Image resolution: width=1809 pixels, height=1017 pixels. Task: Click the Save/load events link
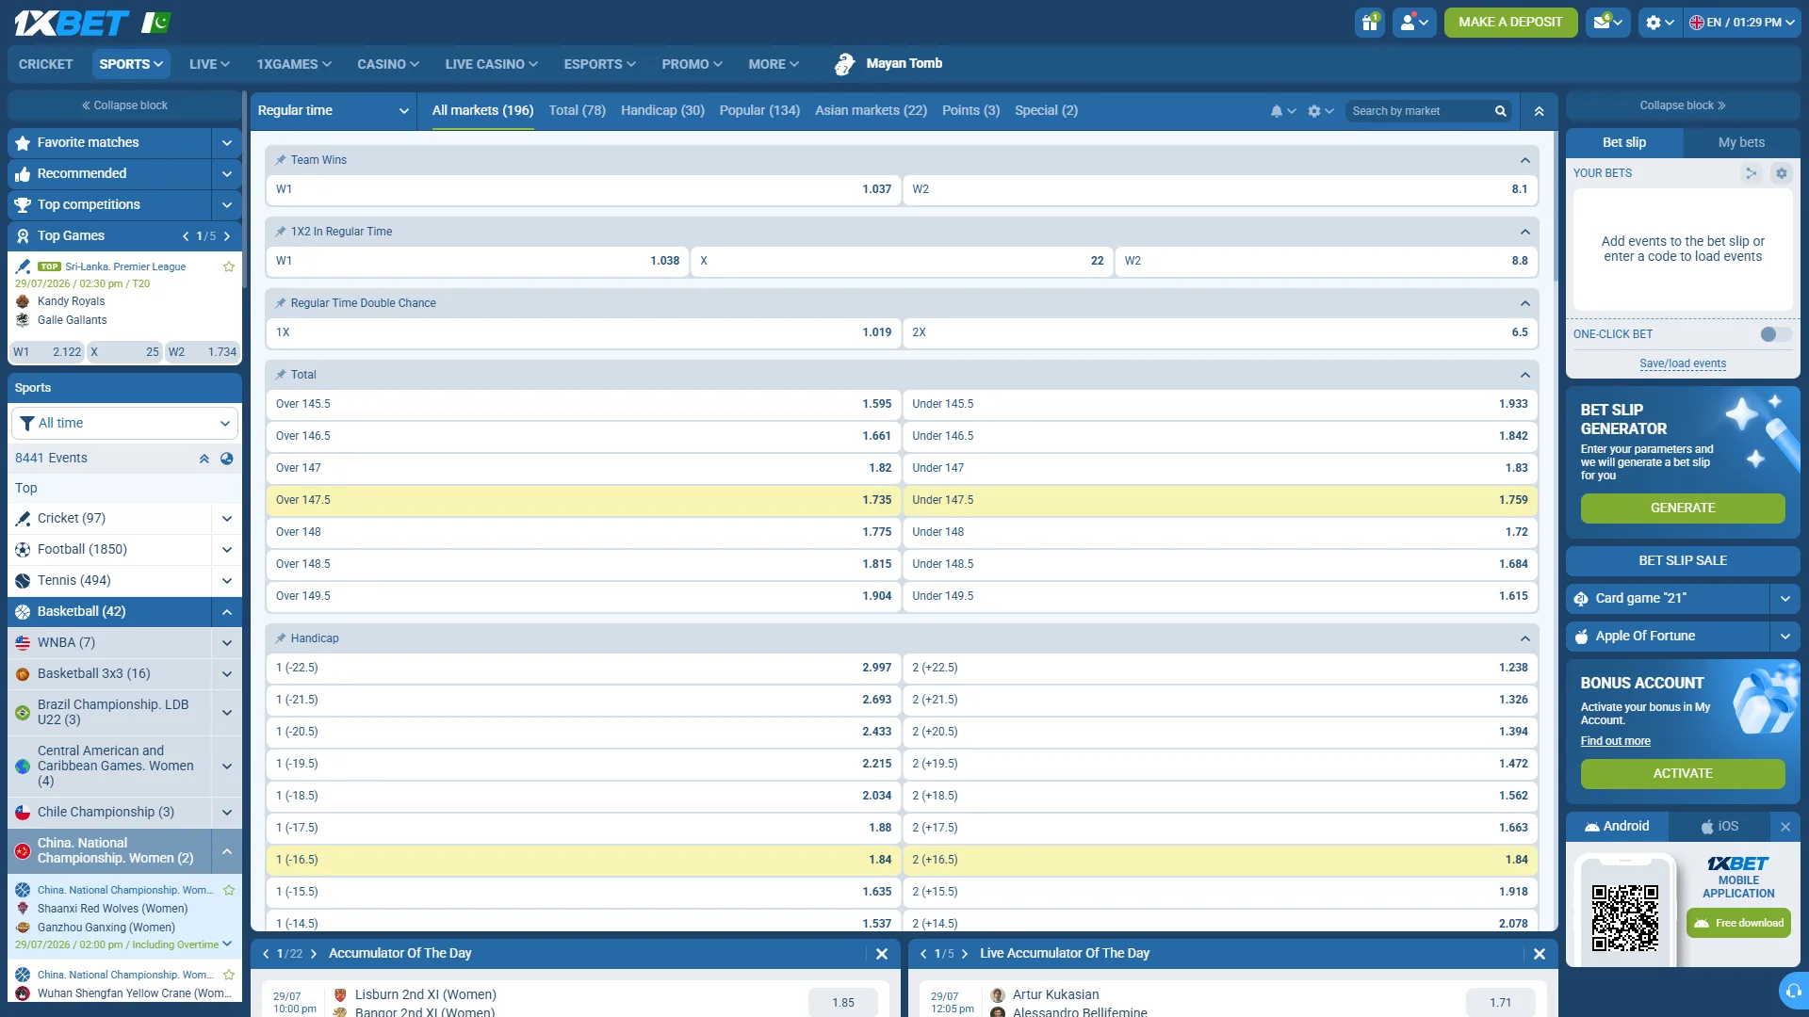1682,364
